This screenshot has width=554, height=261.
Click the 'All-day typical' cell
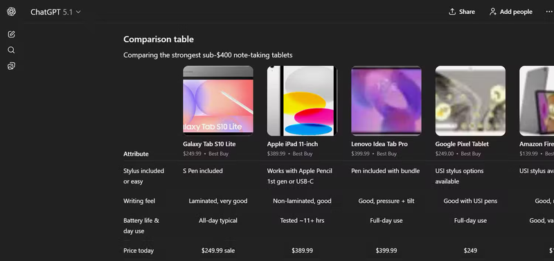[x=218, y=221]
